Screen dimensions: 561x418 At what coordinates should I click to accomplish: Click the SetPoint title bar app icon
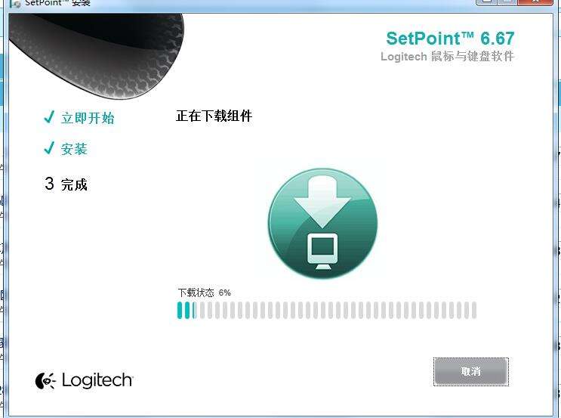click(x=14, y=3)
